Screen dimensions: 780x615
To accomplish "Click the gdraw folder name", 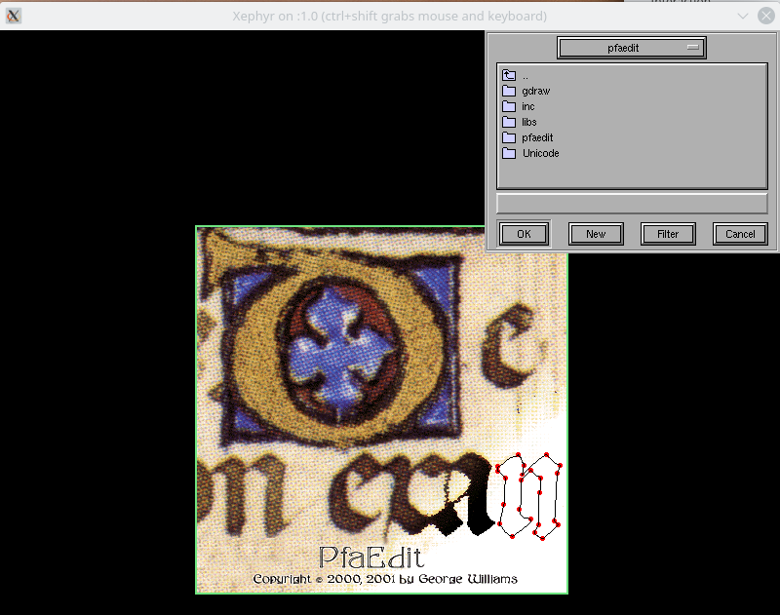I will (x=535, y=91).
